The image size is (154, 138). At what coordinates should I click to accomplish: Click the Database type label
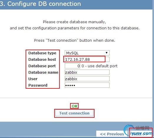[42, 53]
